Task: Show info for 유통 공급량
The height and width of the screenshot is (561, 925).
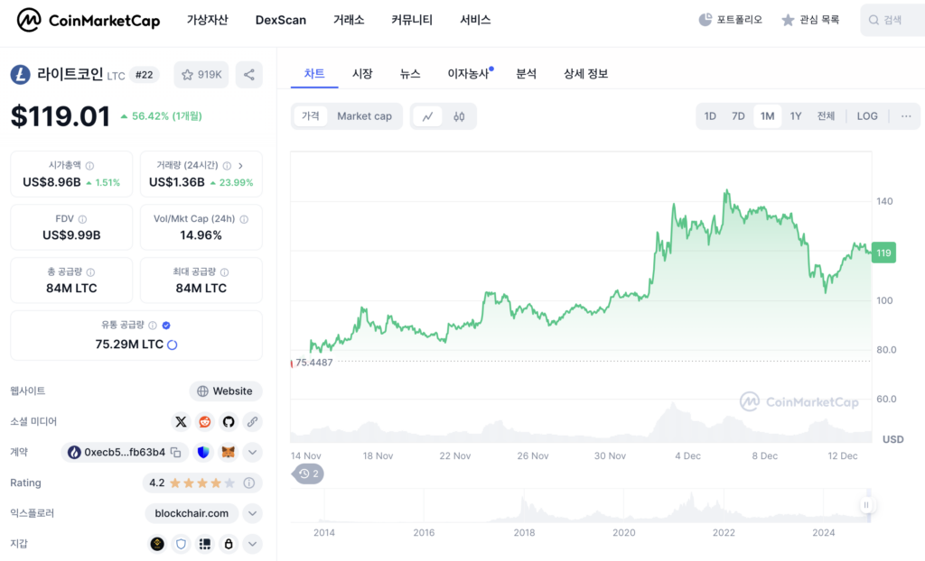Action: [153, 326]
